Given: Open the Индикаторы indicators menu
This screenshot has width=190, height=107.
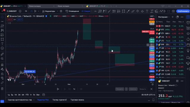Looking at the screenshot, I should (x=48, y=11).
